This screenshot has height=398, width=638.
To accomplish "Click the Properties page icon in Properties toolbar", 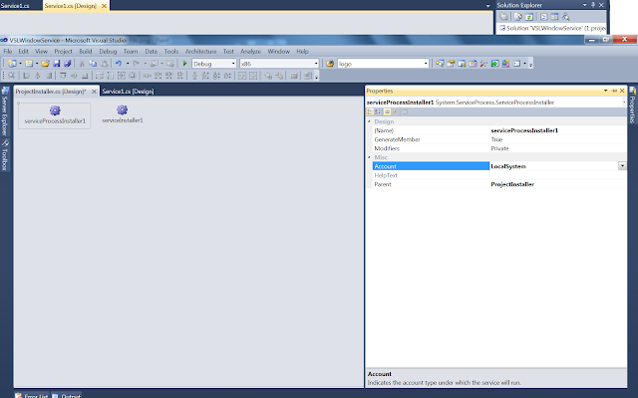I will [x=387, y=111].
